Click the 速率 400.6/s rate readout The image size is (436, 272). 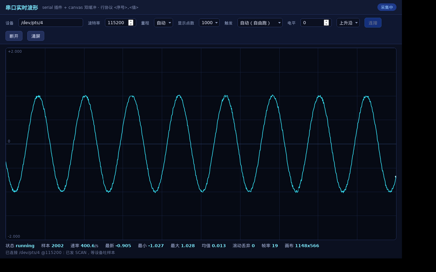(x=84, y=246)
